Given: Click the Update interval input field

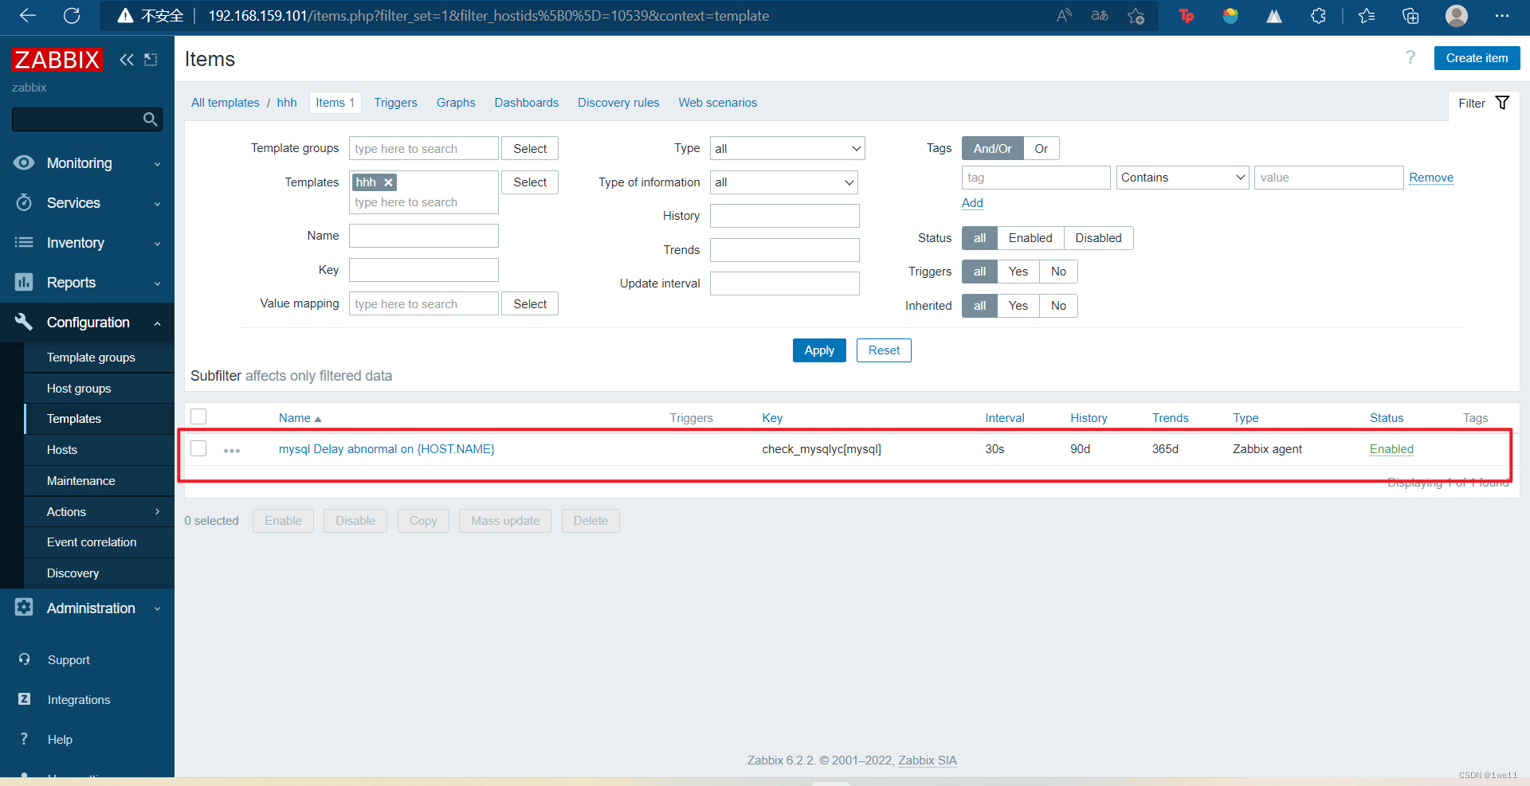Looking at the screenshot, I should 785,284.
